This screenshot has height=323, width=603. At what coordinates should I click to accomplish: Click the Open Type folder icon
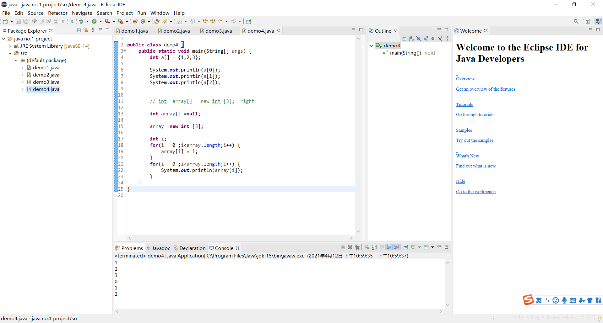157,21
